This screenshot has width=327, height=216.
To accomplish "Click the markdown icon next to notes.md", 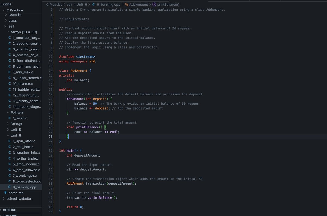I will (x=5, y=193).
